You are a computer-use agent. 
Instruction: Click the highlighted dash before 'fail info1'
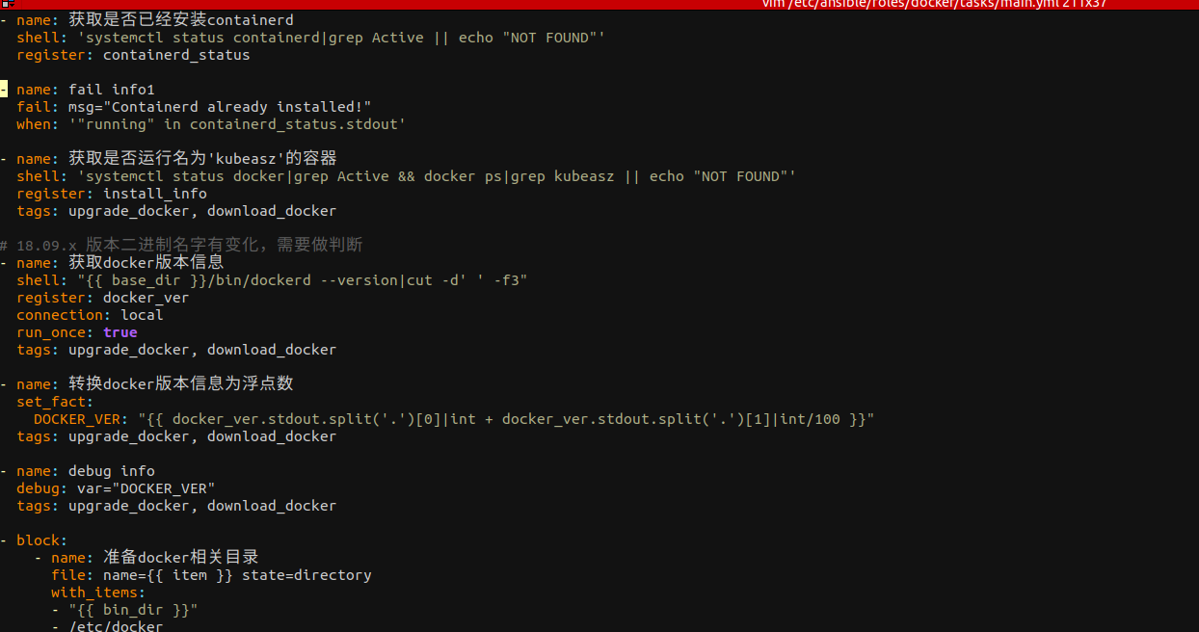click(x=4, y=90)
